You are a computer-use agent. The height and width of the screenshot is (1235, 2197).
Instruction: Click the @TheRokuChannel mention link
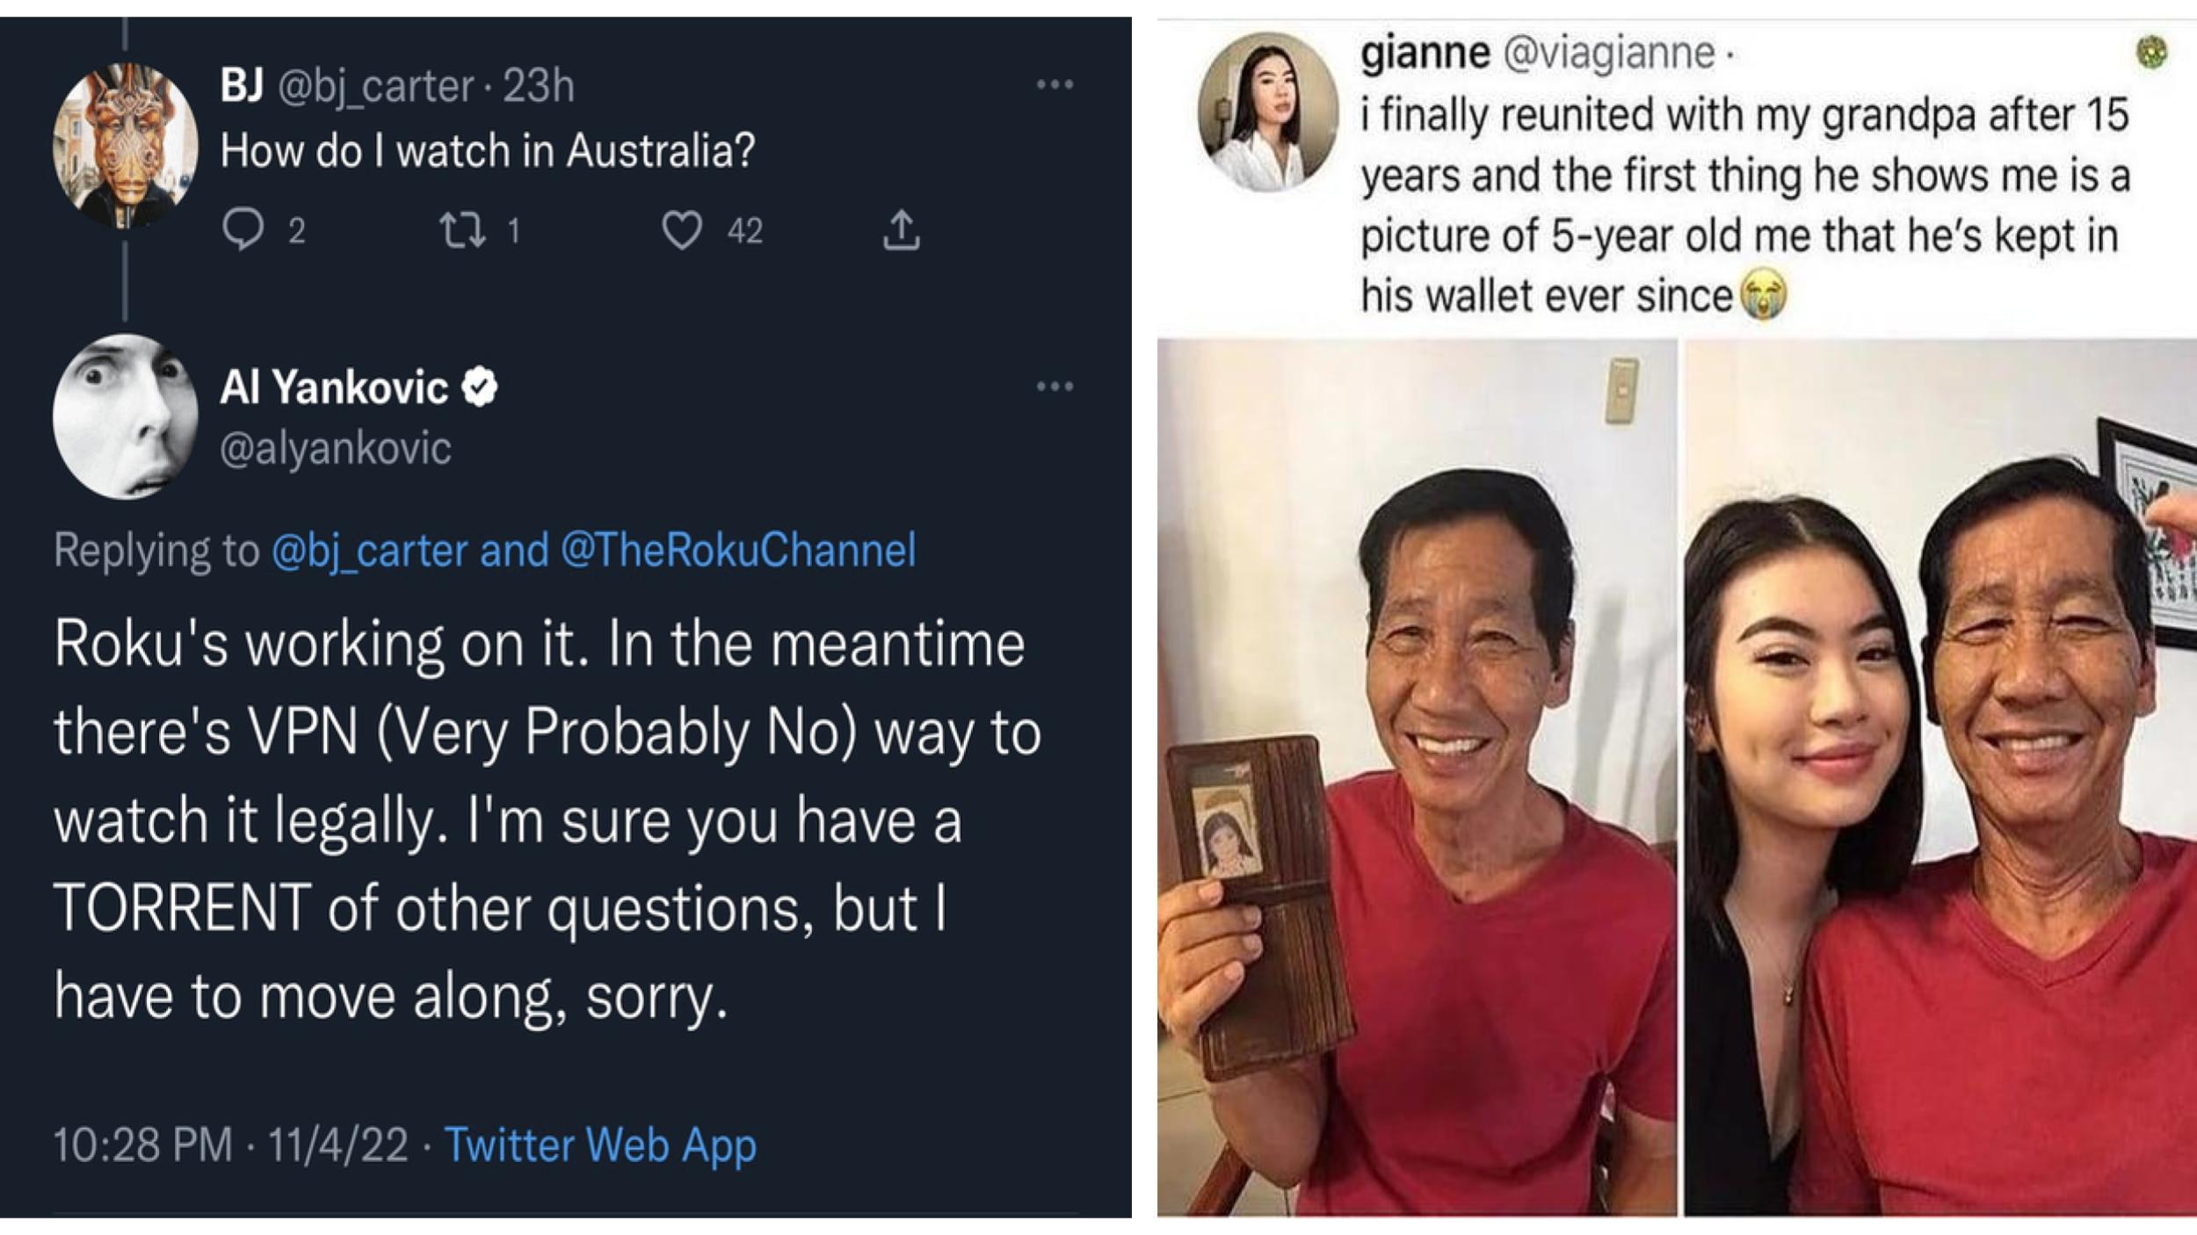coord(738,551)
